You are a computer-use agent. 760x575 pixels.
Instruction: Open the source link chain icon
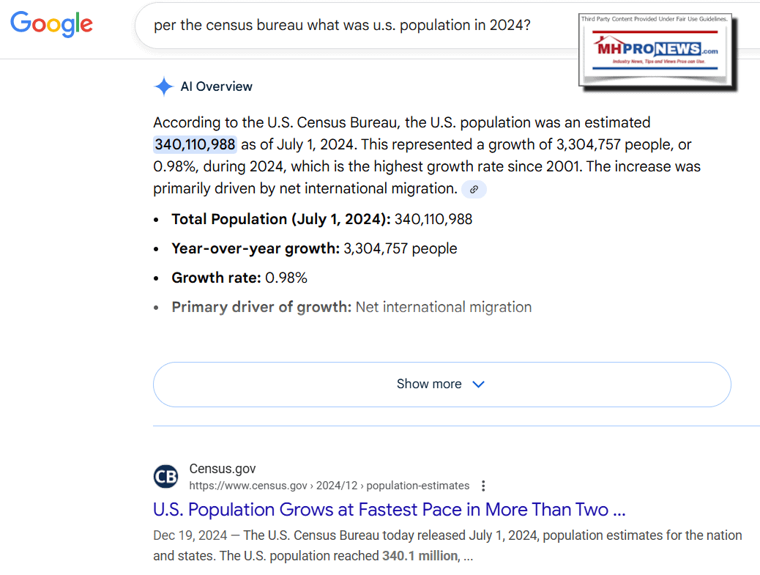pos(474,189)
